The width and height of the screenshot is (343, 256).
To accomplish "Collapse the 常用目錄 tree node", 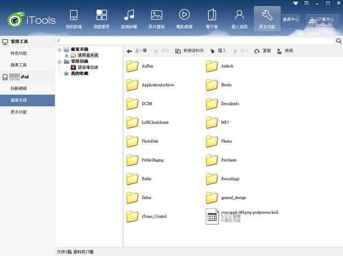I will (59, 61).
